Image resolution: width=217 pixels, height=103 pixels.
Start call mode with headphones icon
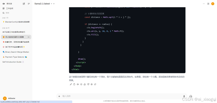pos(191,96)
